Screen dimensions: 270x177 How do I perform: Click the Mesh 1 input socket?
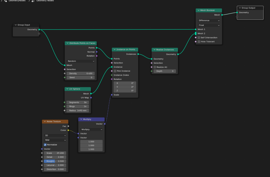tap(196, 29)
